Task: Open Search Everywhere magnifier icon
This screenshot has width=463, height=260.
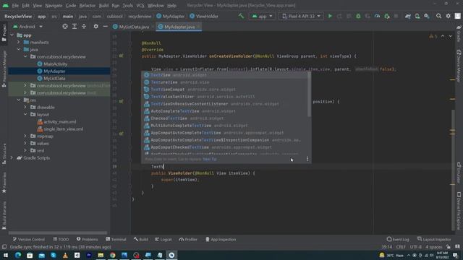Action: [x=439, y=16]
